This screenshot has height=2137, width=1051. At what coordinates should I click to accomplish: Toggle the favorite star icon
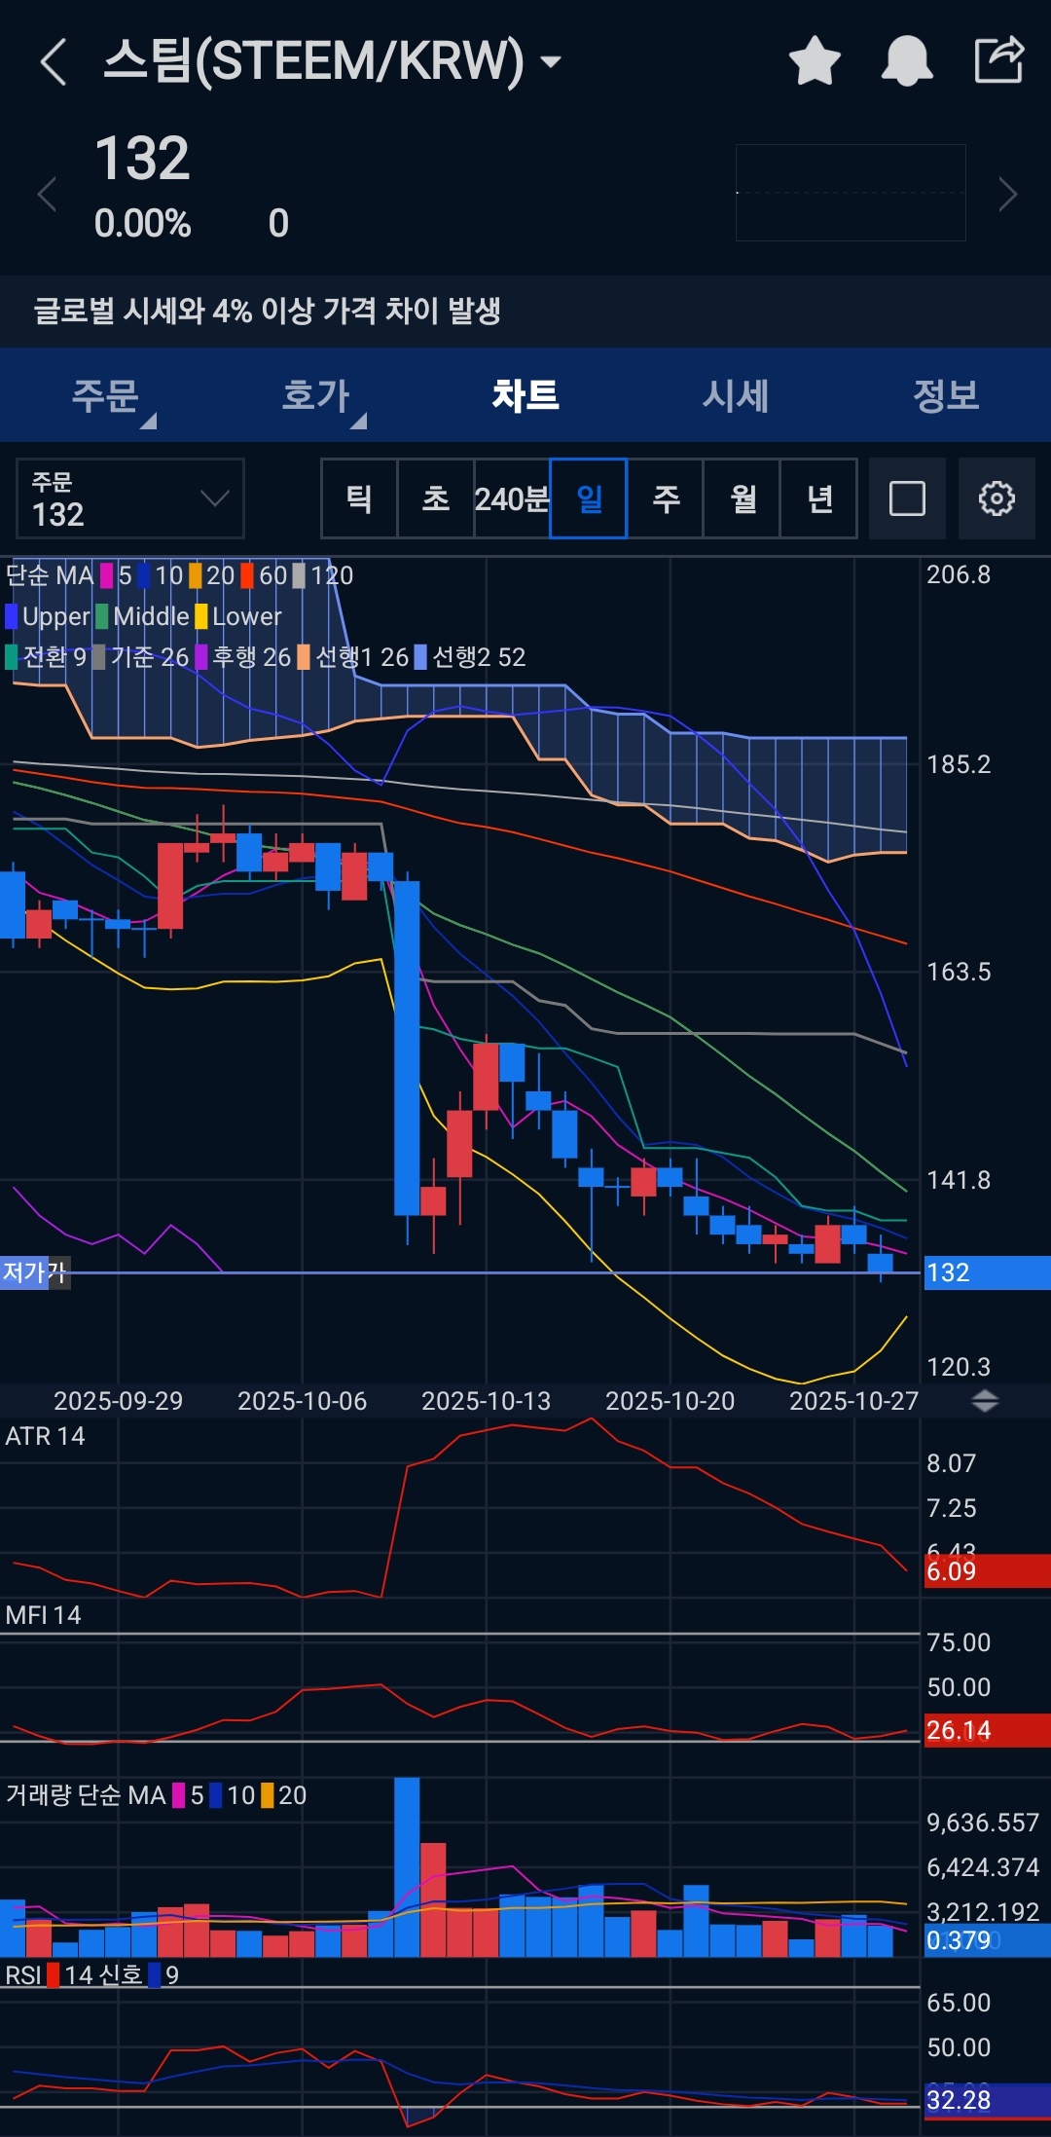pyautogui.click(x=815, y=60)
